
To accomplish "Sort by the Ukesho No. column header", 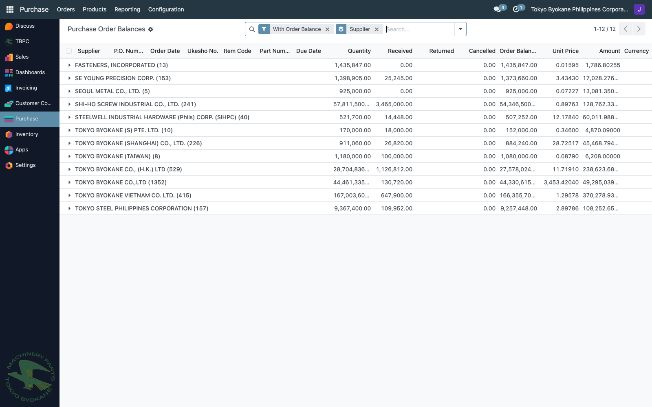I will [203, 51].
